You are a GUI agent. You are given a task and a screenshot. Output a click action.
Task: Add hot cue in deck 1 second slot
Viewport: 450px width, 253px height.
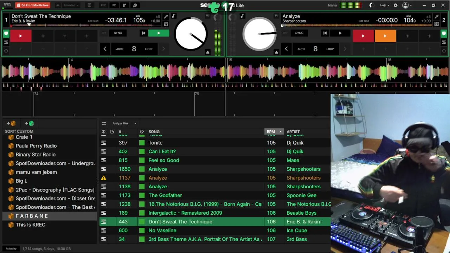43,36
